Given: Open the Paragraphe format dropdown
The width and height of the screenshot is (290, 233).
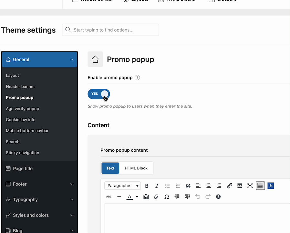Looking at the screenshot, I should click(122, 186).
